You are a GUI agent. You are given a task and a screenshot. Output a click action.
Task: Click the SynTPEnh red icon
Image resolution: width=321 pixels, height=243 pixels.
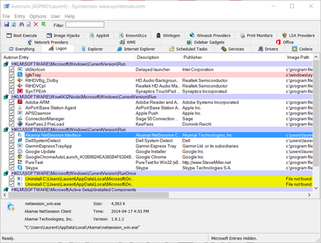20,91
